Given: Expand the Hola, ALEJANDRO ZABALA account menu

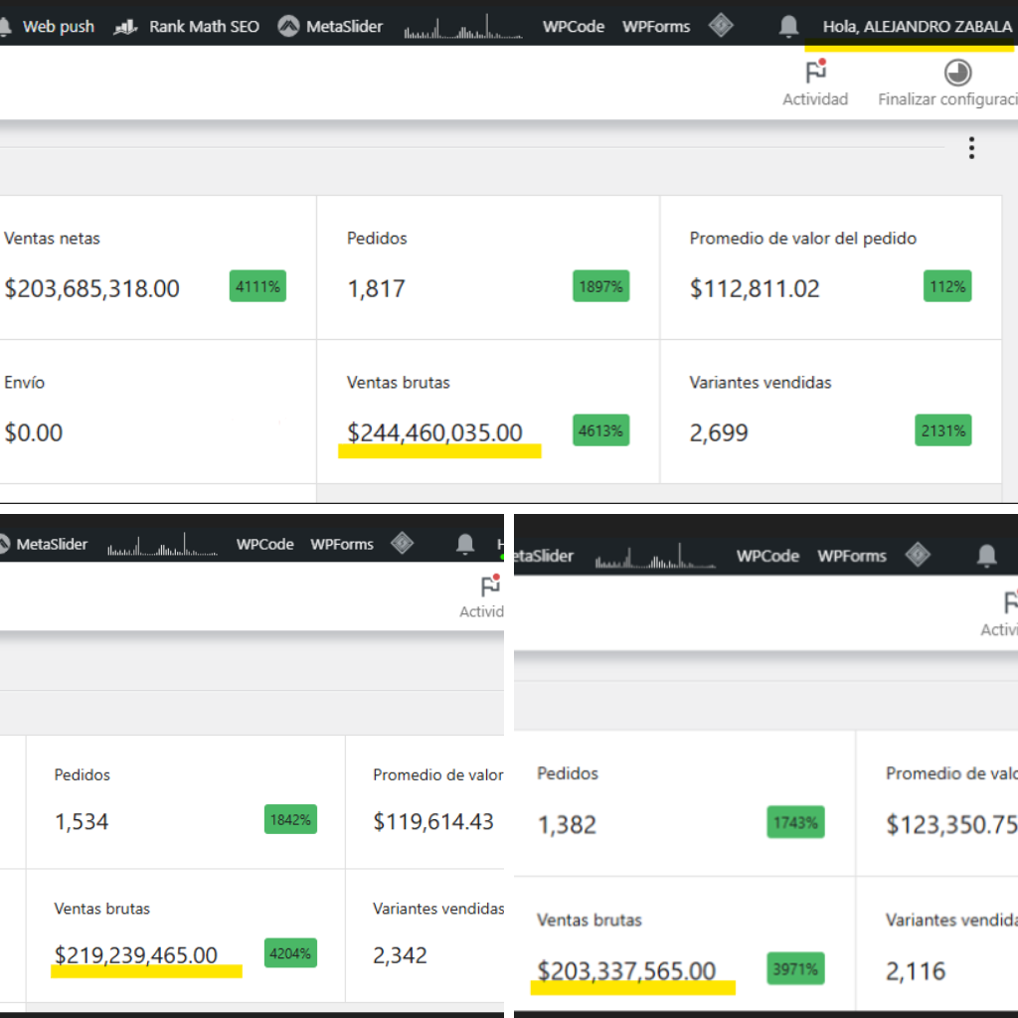Looking at the screenshot, I should coord(917,27).
